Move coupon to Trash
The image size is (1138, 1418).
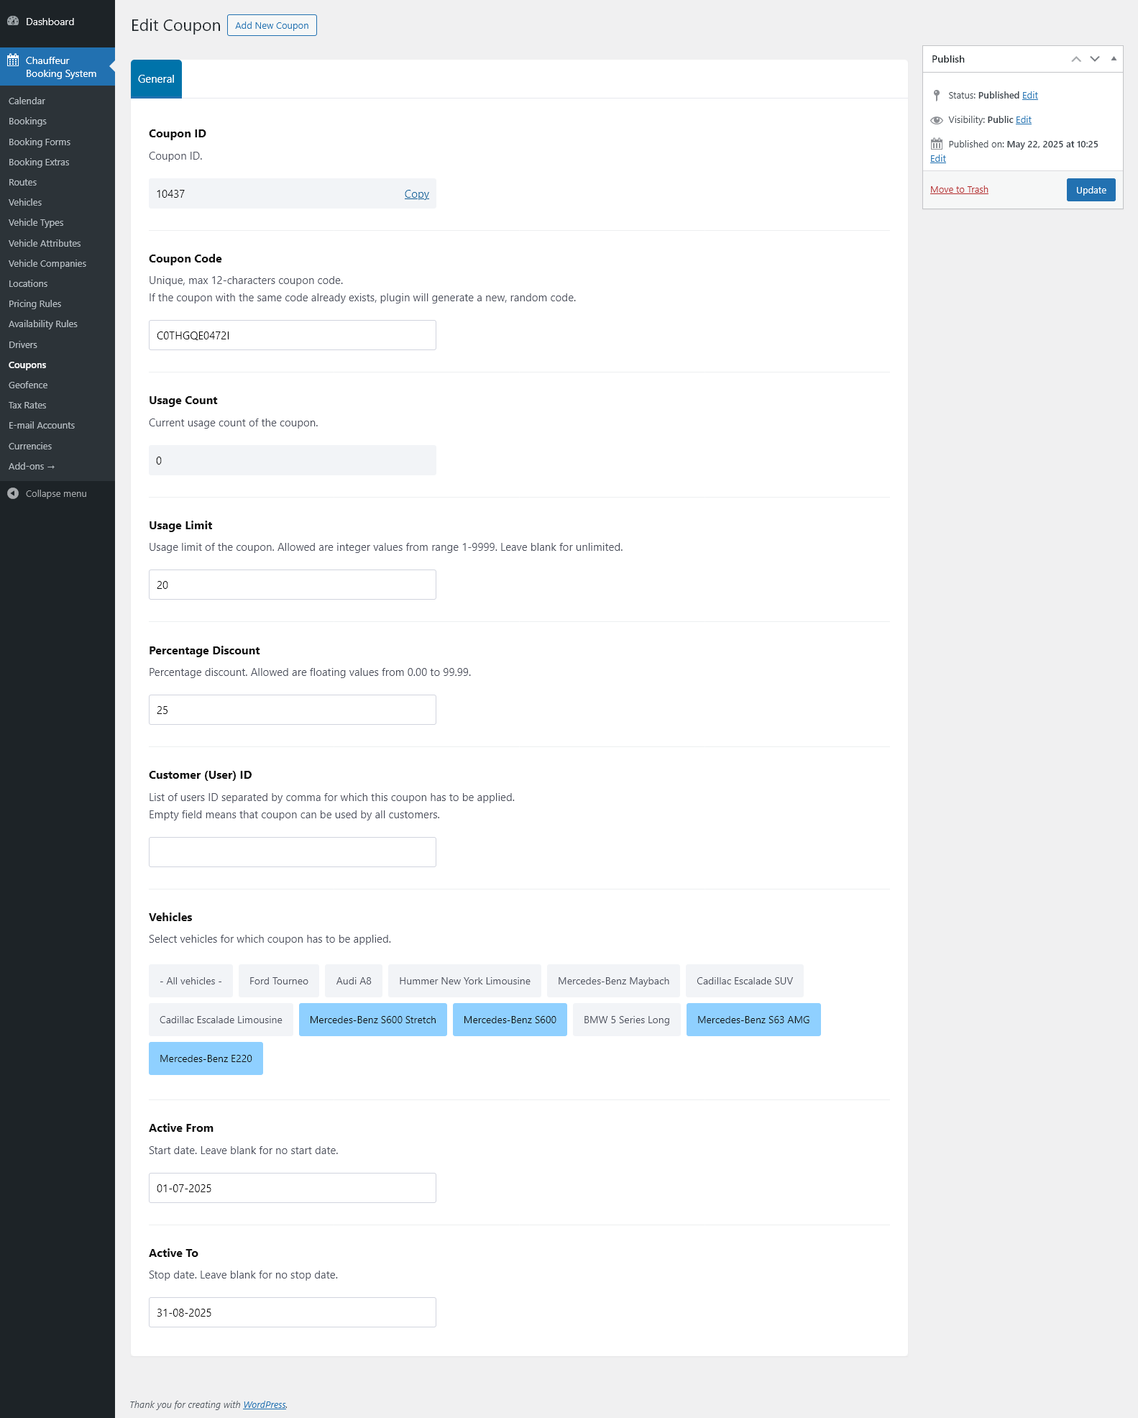coord(959,190)
